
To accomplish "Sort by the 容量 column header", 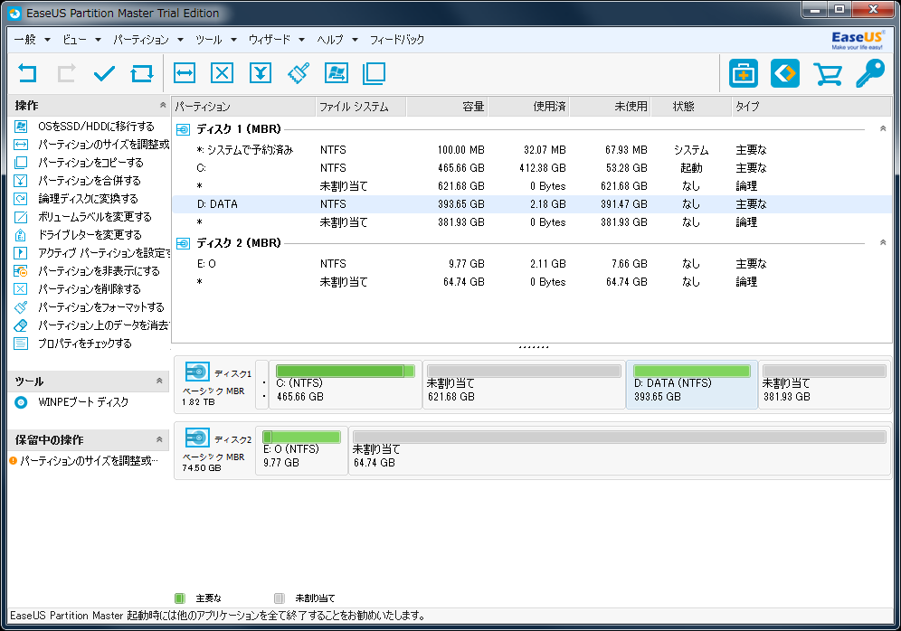I will (448, 106).
